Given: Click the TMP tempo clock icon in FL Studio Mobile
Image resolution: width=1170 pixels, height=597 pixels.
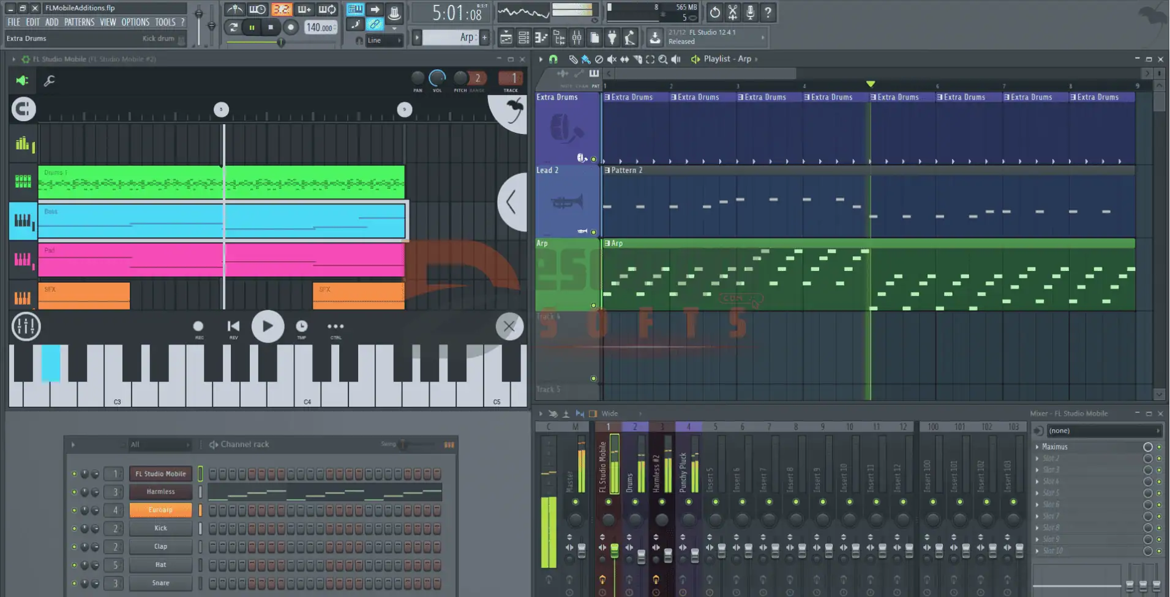Looking at the screenshot, I should pyautogui.click(x=301, y=328).
